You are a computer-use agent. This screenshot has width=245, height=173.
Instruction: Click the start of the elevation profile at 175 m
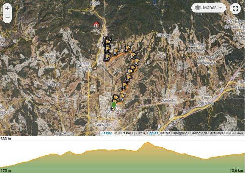[x=1, y=167]
